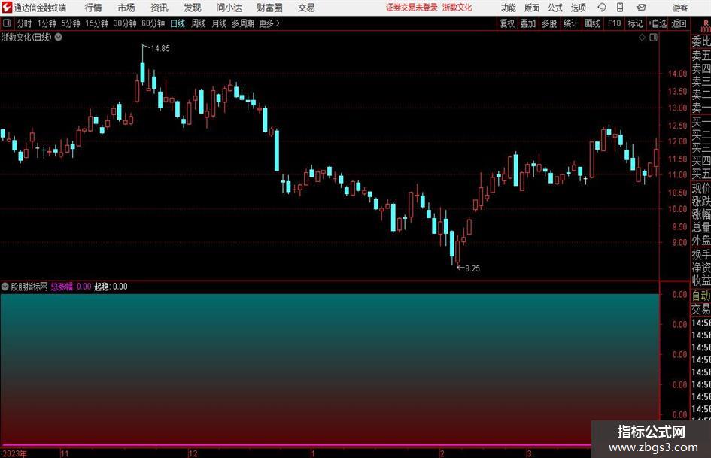Open the 版面 menu
711x458 pixels.
pos(532,8)
